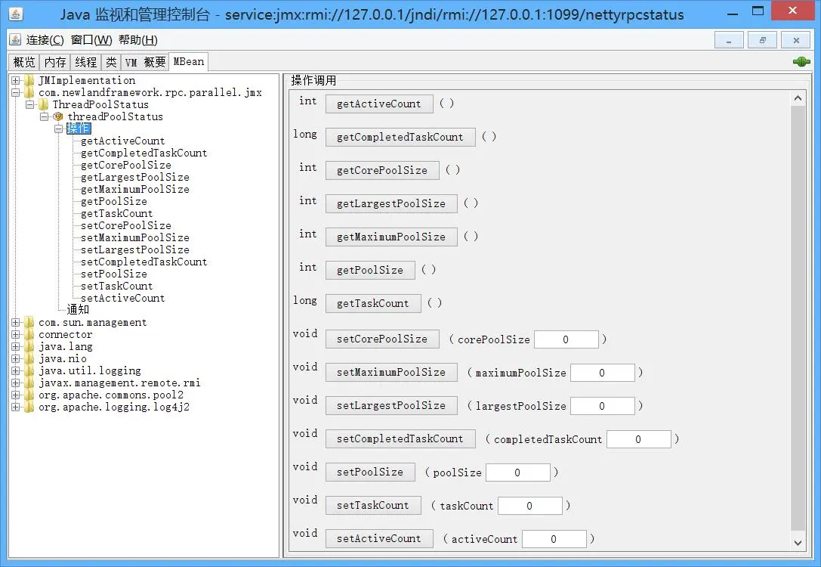Click the org.apache.commons.pool2 folder icon

coord(30,395)
